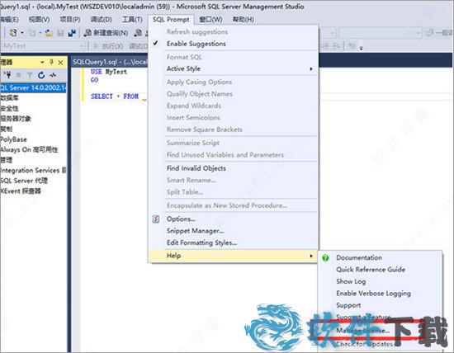454x353 pixels.
Task: Click the query icon right of 新建查询(N)
Action: [138, 33]
